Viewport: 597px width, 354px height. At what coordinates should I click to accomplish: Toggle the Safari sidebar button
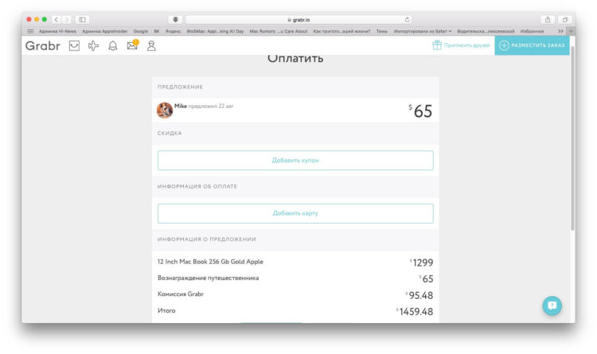click(x=82, y=19)
